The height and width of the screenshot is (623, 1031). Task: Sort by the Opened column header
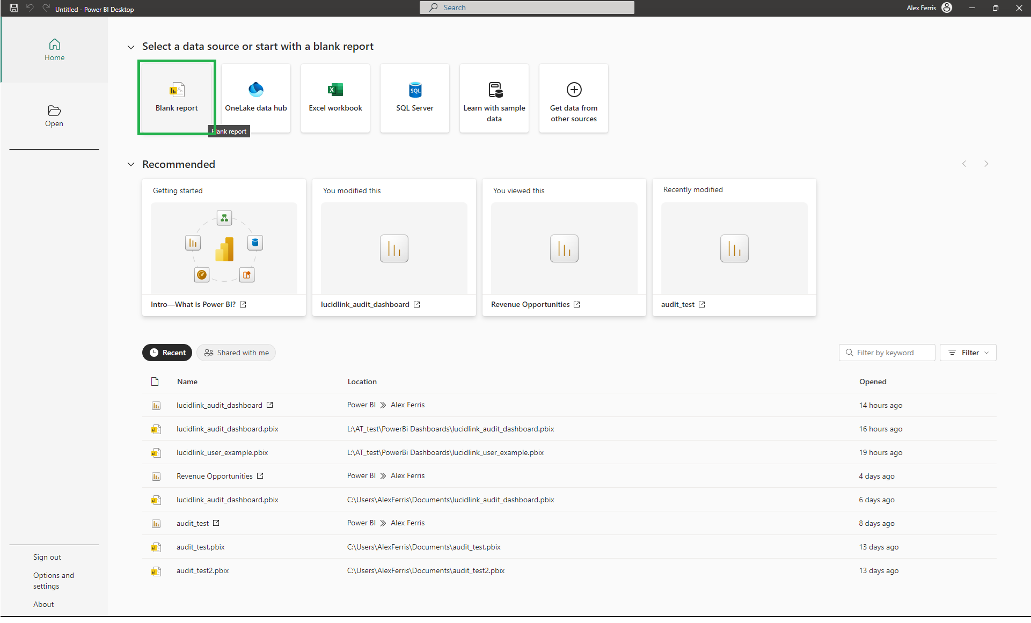tap(873, 382)
